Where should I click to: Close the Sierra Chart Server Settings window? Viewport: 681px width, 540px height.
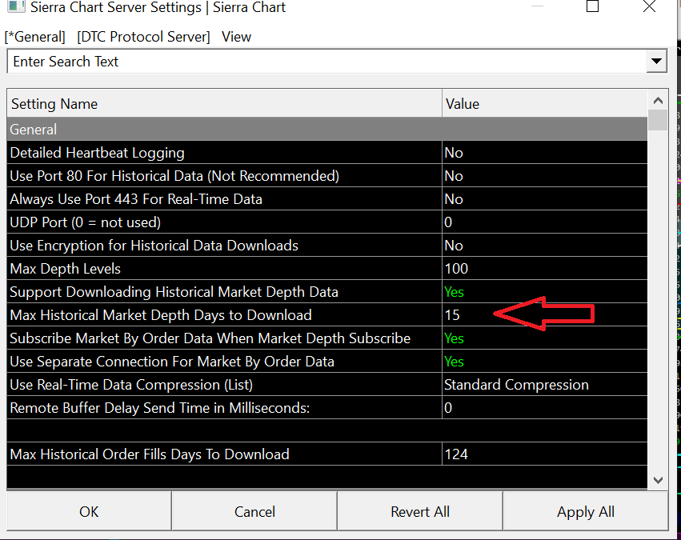pyautogui.click(x=649, y=6)
